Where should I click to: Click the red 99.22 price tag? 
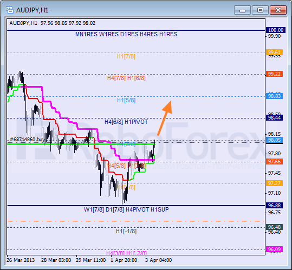pos(274,74)
